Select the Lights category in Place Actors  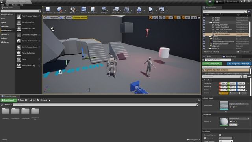pyautogui.click(x=4, y=22)
